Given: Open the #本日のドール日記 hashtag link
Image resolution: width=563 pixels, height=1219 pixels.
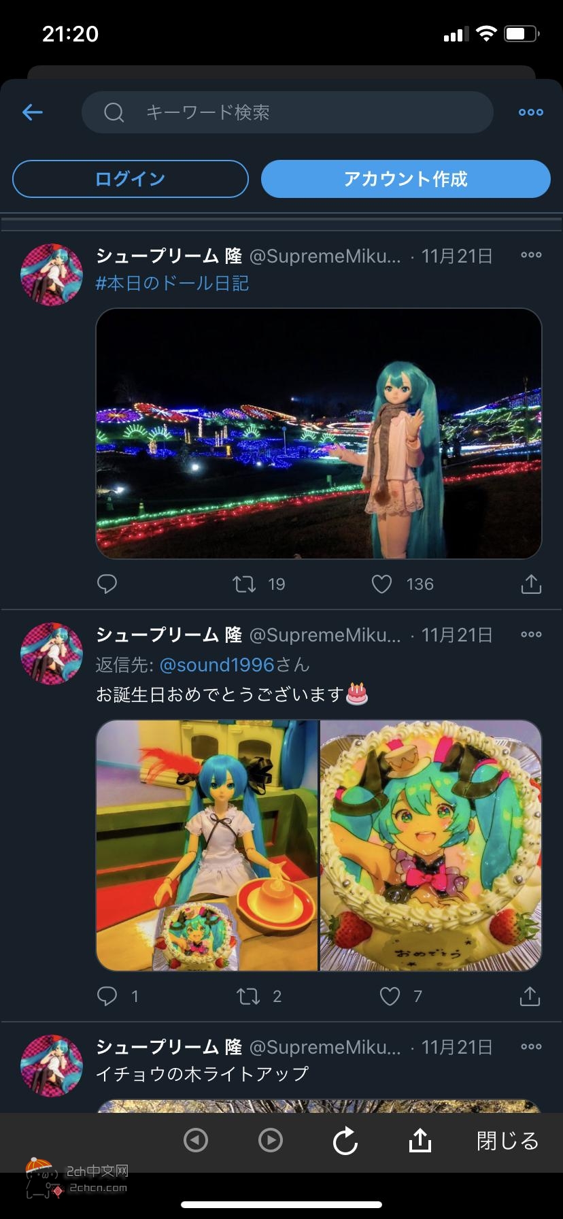Looking at the screenshot, I should (172, 283).
